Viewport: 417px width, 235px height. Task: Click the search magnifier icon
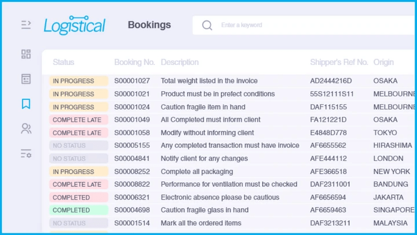(207, 25)
